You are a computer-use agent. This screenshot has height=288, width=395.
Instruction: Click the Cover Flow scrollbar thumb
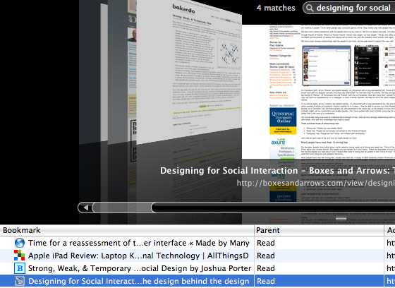122,208
